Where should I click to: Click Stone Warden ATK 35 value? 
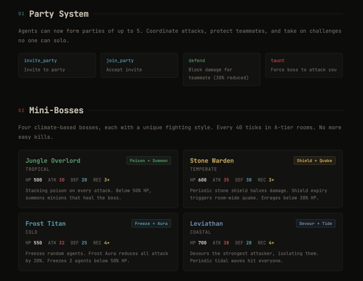(x=226, y=180)
